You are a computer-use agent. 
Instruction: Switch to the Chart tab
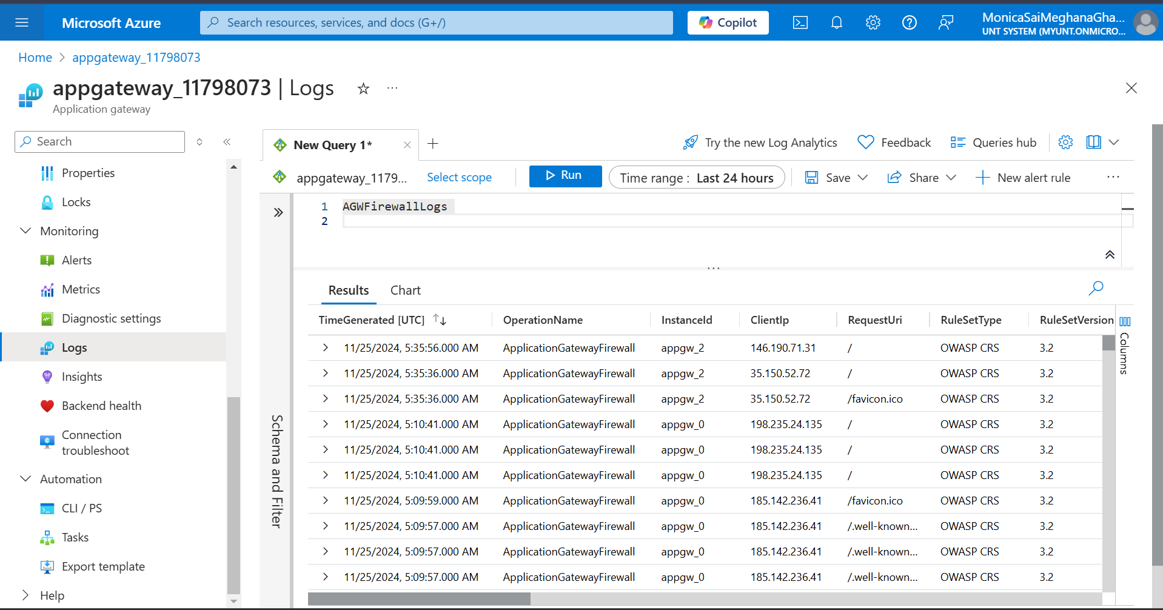point(406,290)
